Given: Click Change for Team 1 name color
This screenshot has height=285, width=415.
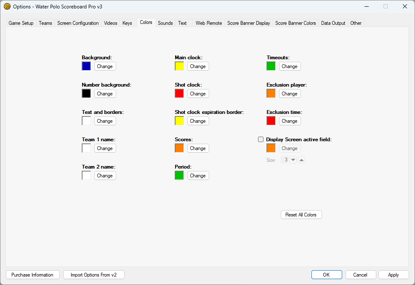Looking at the screenshot, I should [105, 148].
